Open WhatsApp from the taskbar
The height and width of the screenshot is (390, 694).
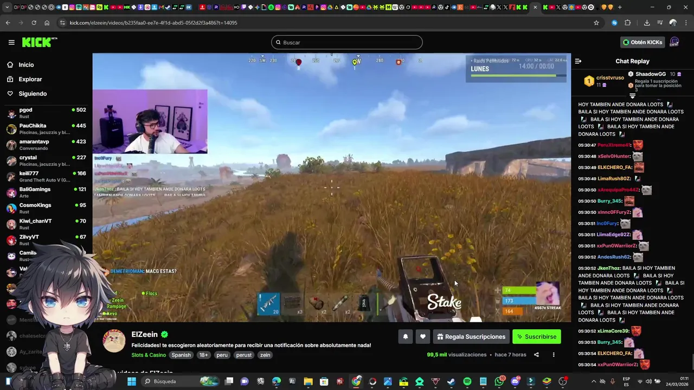pos(499,381)
